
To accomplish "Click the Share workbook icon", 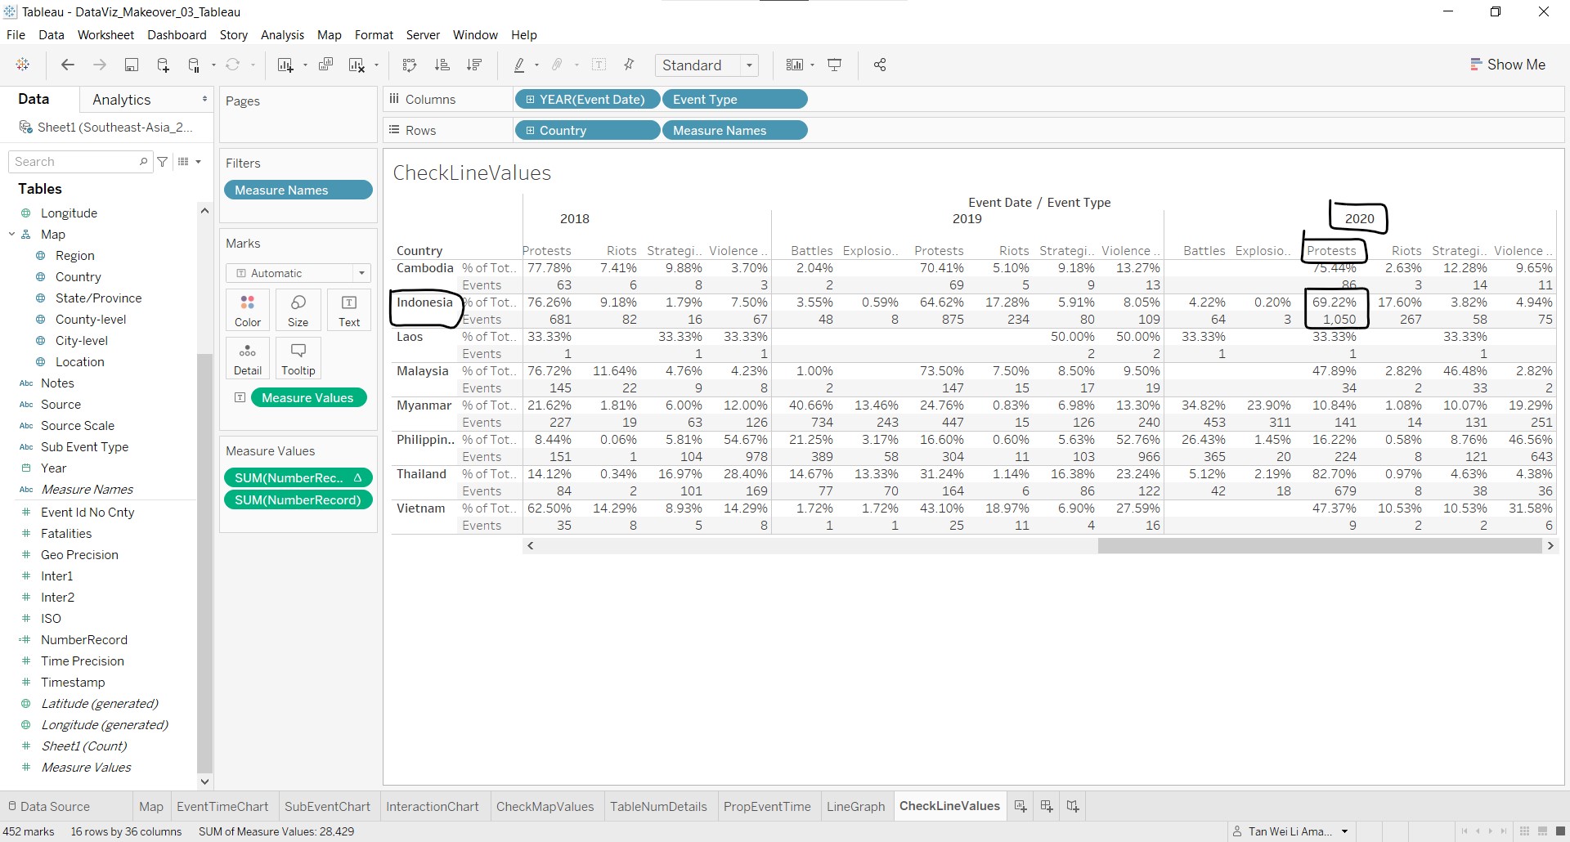I will click(880, 65).
